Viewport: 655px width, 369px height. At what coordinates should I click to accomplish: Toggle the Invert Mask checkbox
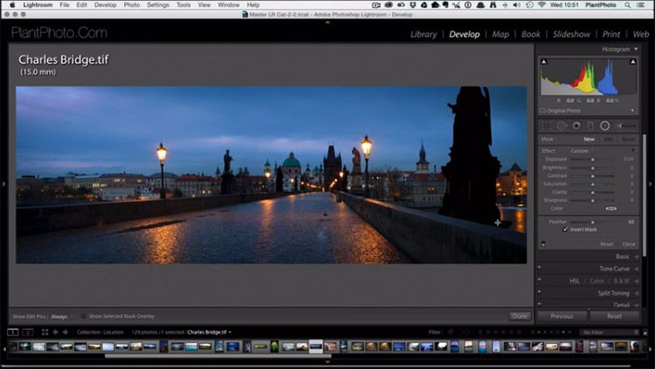[566, 229]
